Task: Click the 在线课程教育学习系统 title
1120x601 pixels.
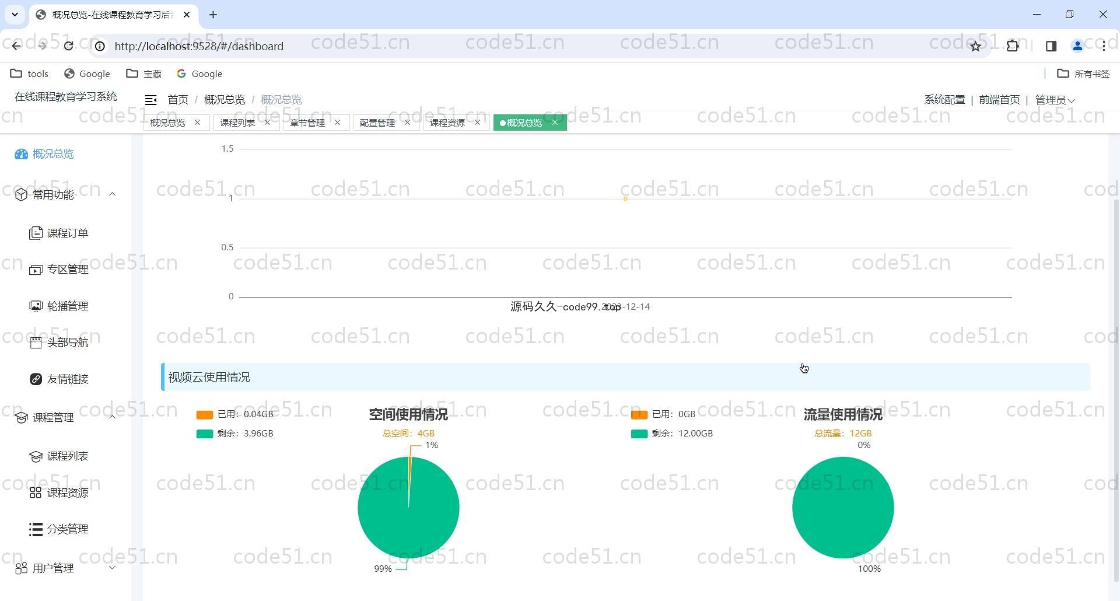Action: click(66, 97)
